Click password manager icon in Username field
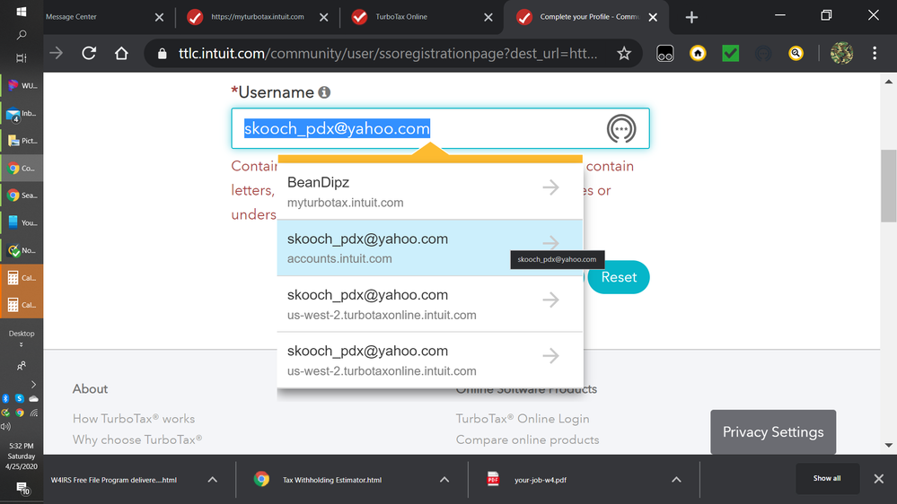This screenshot has height=504, width=897. tap(621, 128)
